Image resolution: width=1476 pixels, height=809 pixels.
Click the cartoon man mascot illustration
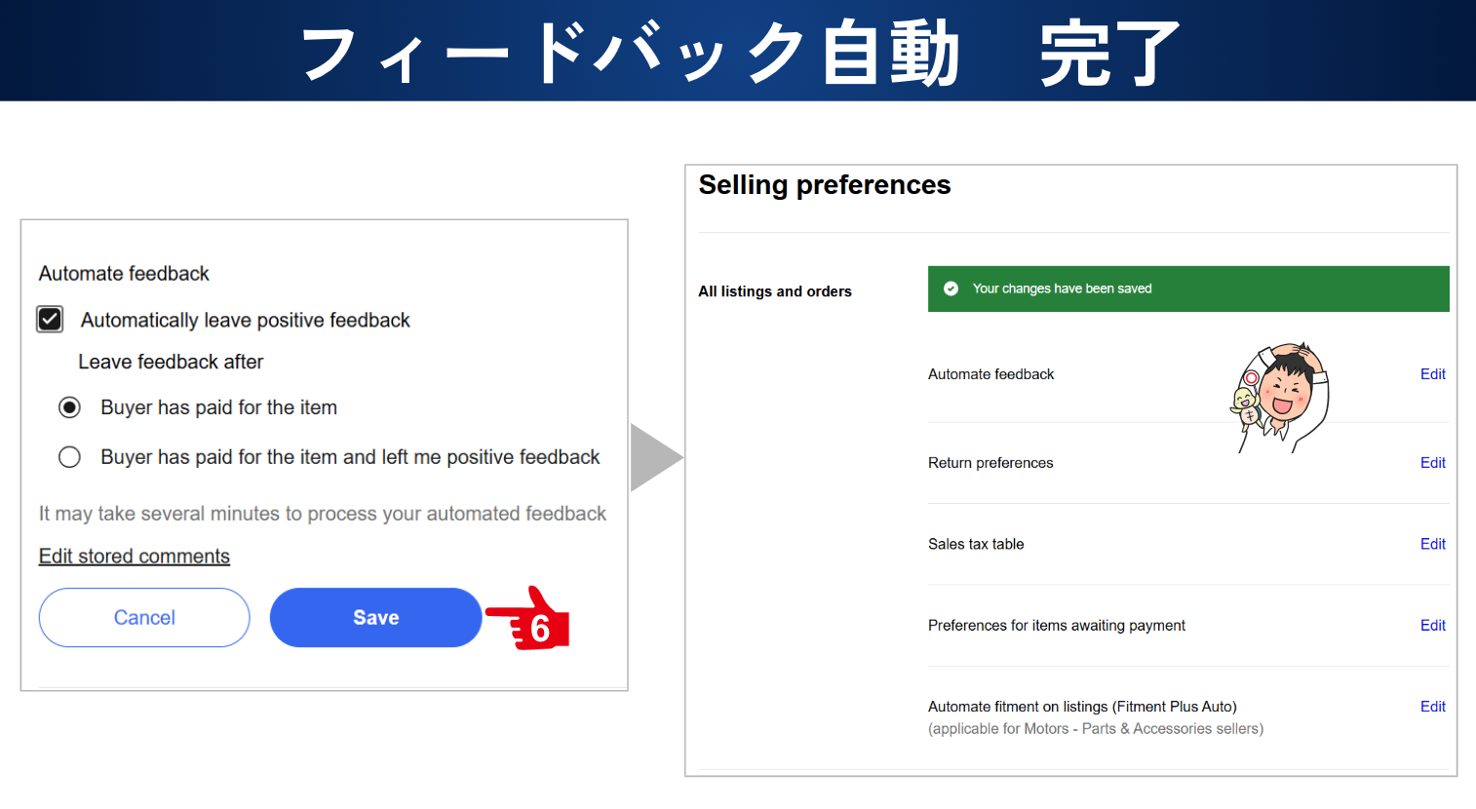[x=1280, y=397]
